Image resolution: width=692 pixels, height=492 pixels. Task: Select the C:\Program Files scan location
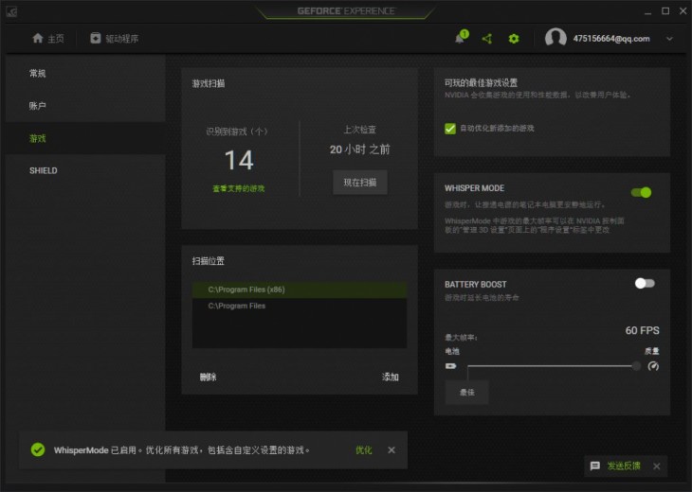[x=300, y=307]
